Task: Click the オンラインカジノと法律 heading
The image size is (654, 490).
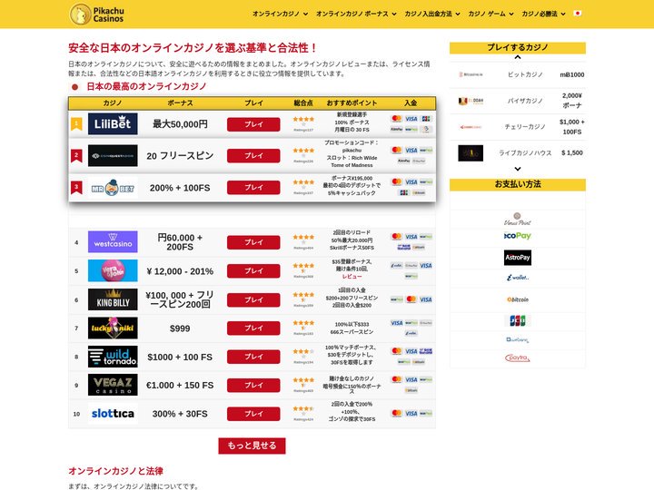Action: point(115,471)
